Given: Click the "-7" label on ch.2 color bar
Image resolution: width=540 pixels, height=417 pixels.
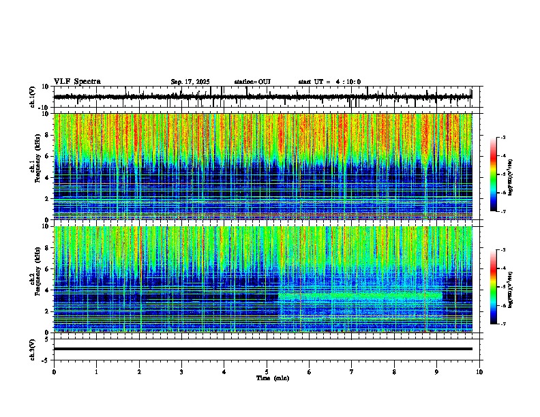Looking at the screenshot, I should click(x=503, y=324).
